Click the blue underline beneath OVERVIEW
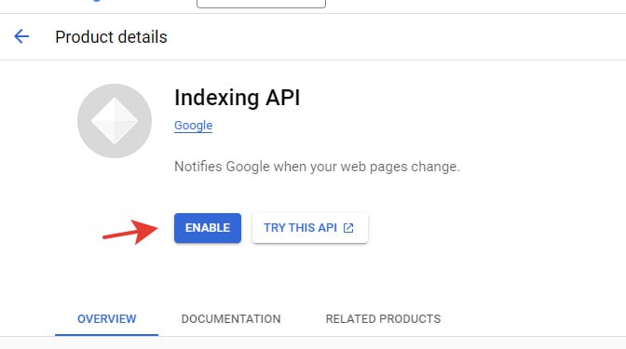This screenshot has height=349, width=626. [x=106, y=335]
